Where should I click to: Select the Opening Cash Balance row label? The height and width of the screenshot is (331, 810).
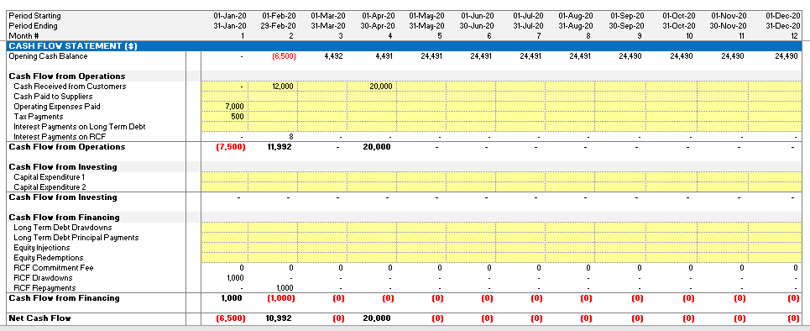coord(48,56)
